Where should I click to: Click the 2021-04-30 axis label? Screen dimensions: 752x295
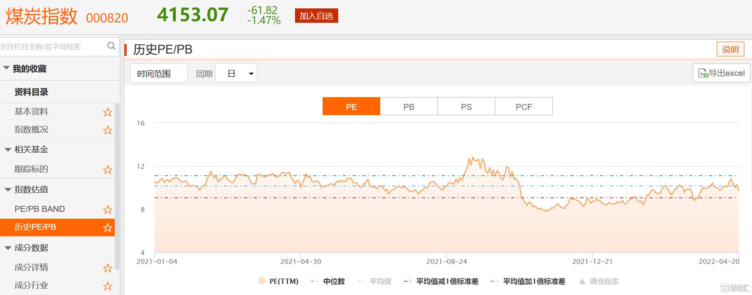pyautogui.click(x=301, y=261)
